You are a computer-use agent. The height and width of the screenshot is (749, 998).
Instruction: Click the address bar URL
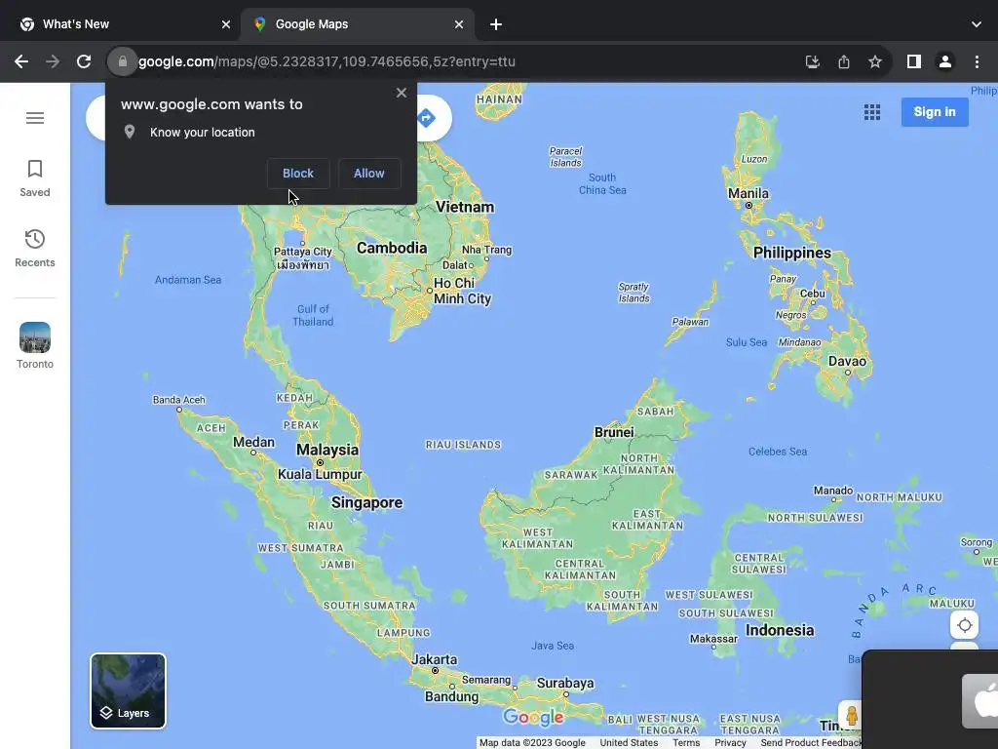[x=327, y=61]
